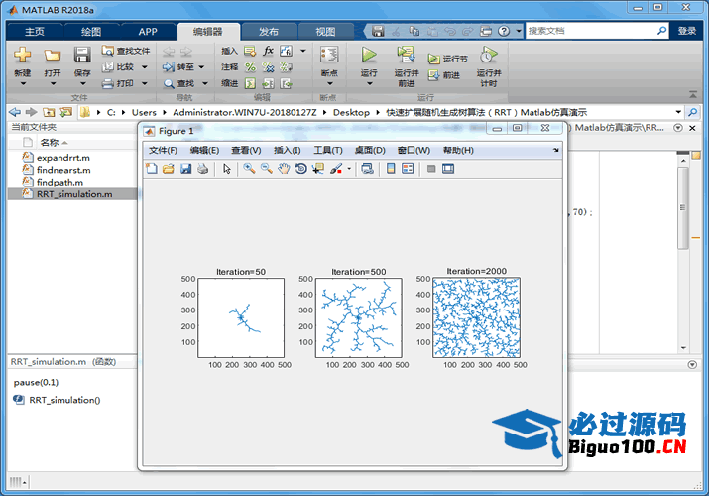The image size is (709, 496).
Task: Expand the Save (保存) dropdown arrow
Action: [x=82, y=83]
